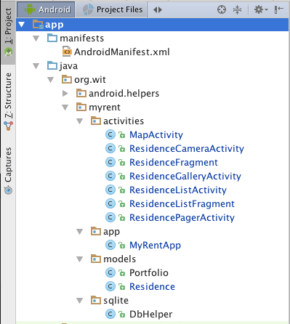This screenshot has width=290, height=324.
Task: Click the java folder icon
Action: (52, 65)
